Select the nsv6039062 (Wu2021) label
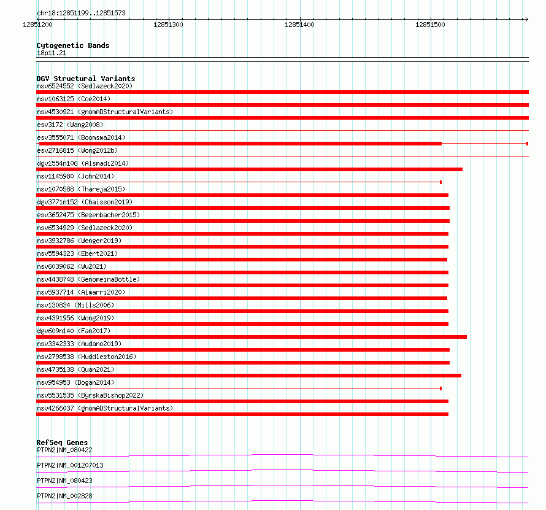Image resolution: width=546 pixels, height=510 pixels. point(72,266)
